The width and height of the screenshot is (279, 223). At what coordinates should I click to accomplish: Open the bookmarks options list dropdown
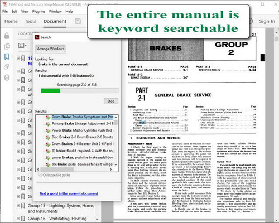tap(22, 45)
